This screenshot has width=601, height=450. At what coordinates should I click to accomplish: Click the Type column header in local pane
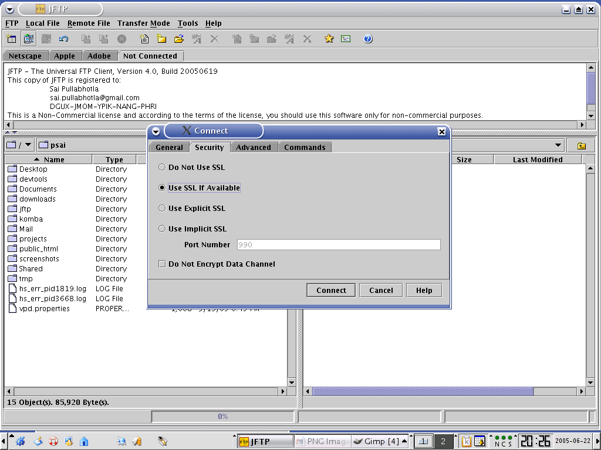(x=114, y=159)
